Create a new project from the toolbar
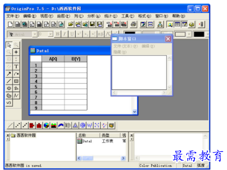 coord(10,24)
